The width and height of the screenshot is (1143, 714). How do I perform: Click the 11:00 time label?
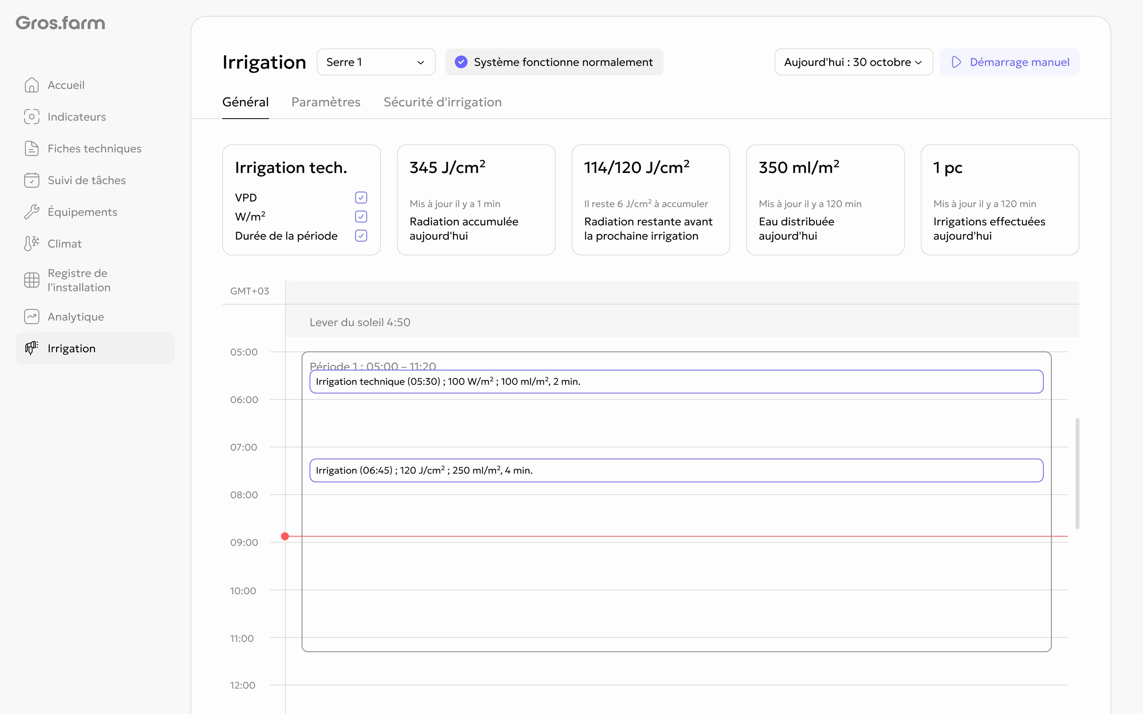[242, 639]
